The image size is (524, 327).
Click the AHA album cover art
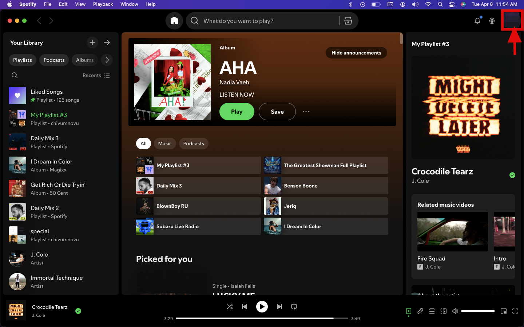click(x=172, y=82)
